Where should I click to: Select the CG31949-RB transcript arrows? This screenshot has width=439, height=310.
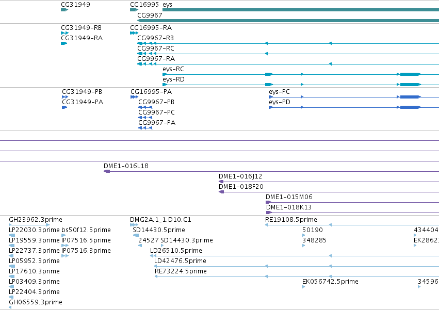point(64,33)
